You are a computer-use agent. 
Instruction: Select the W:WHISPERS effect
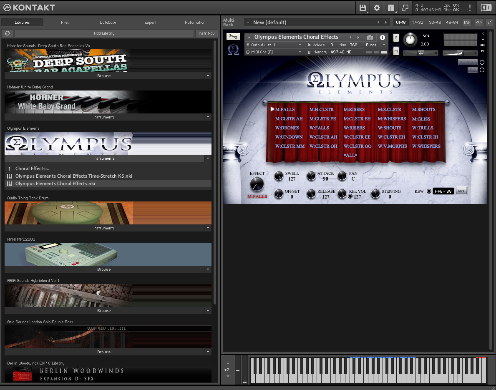[x=426, y=146]
